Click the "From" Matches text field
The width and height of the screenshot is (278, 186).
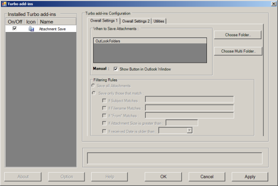[189, 115]
